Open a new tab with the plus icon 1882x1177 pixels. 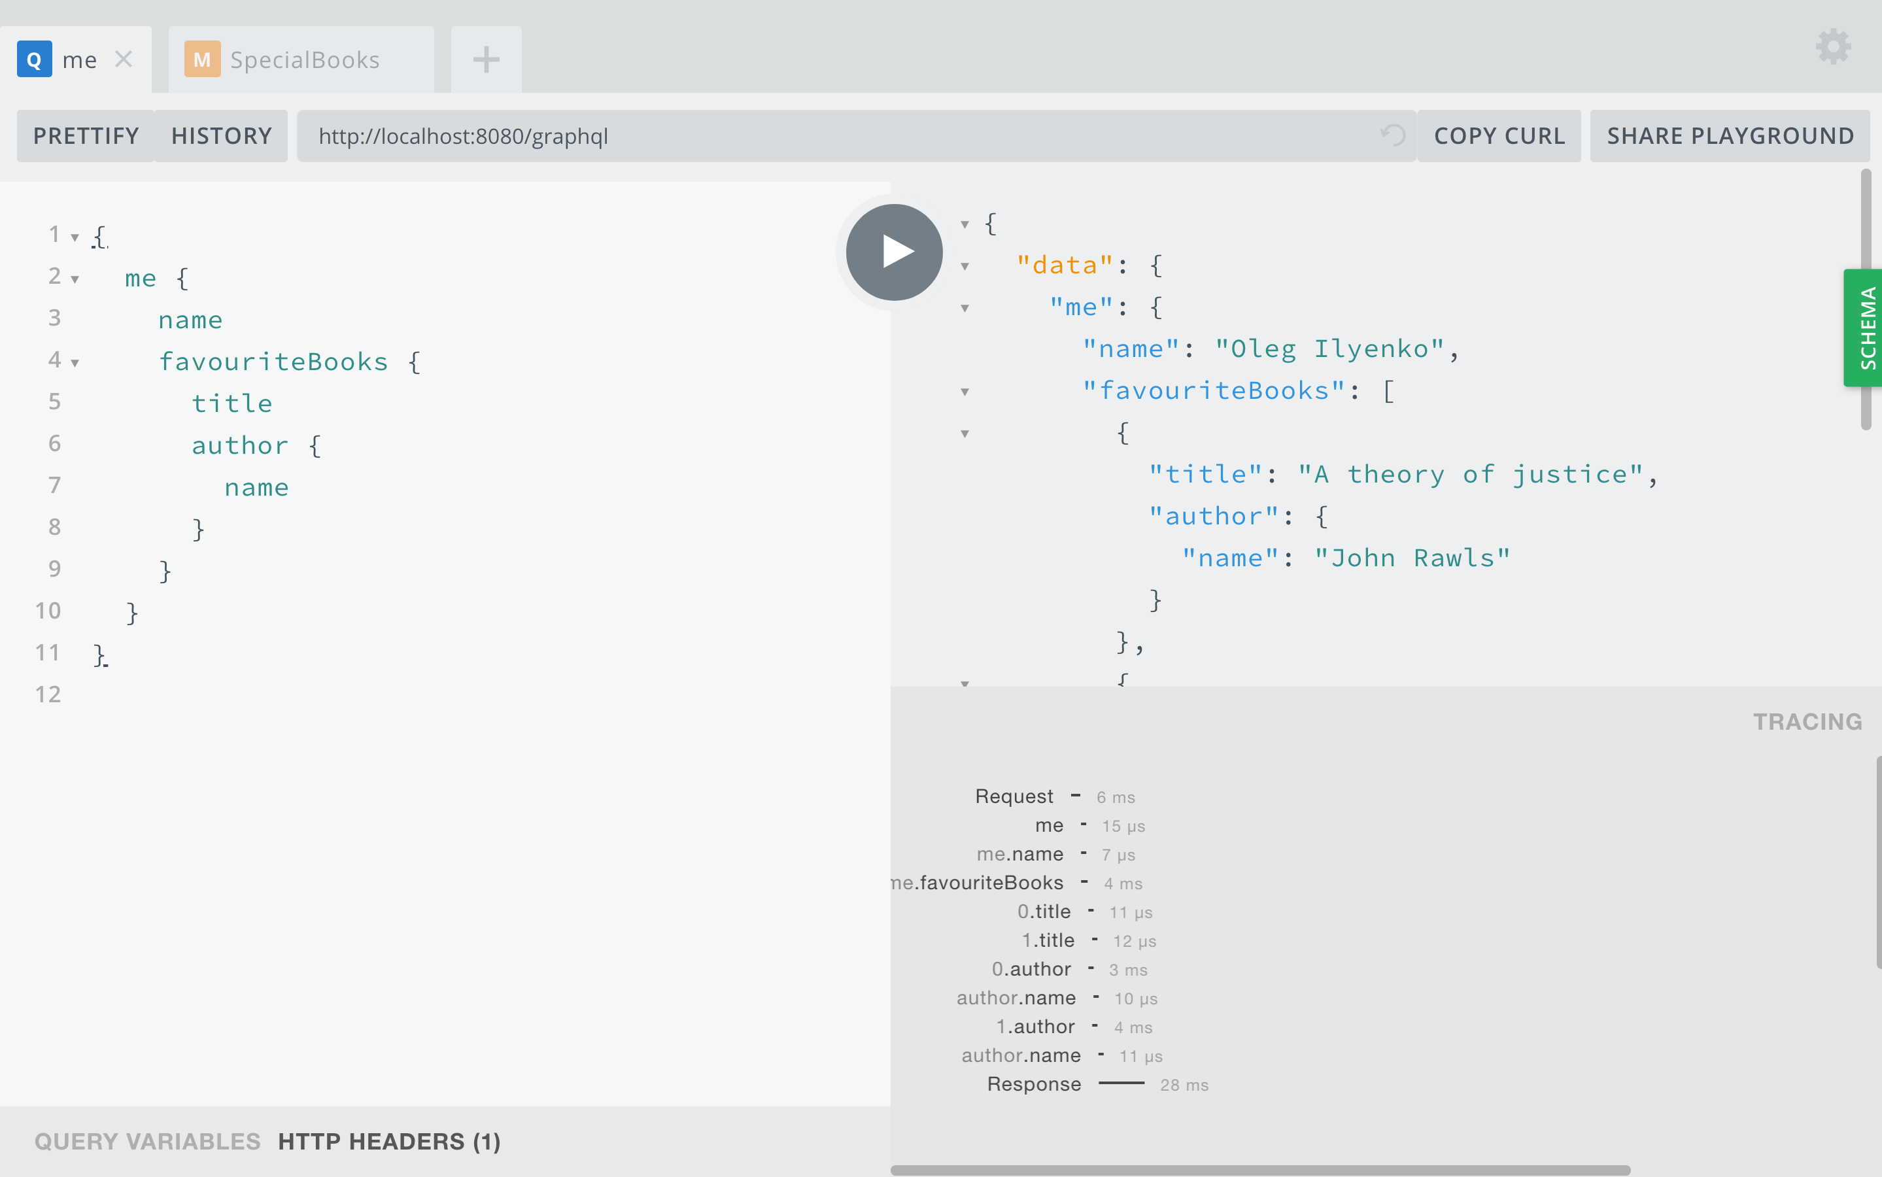[x=485, y=58]
